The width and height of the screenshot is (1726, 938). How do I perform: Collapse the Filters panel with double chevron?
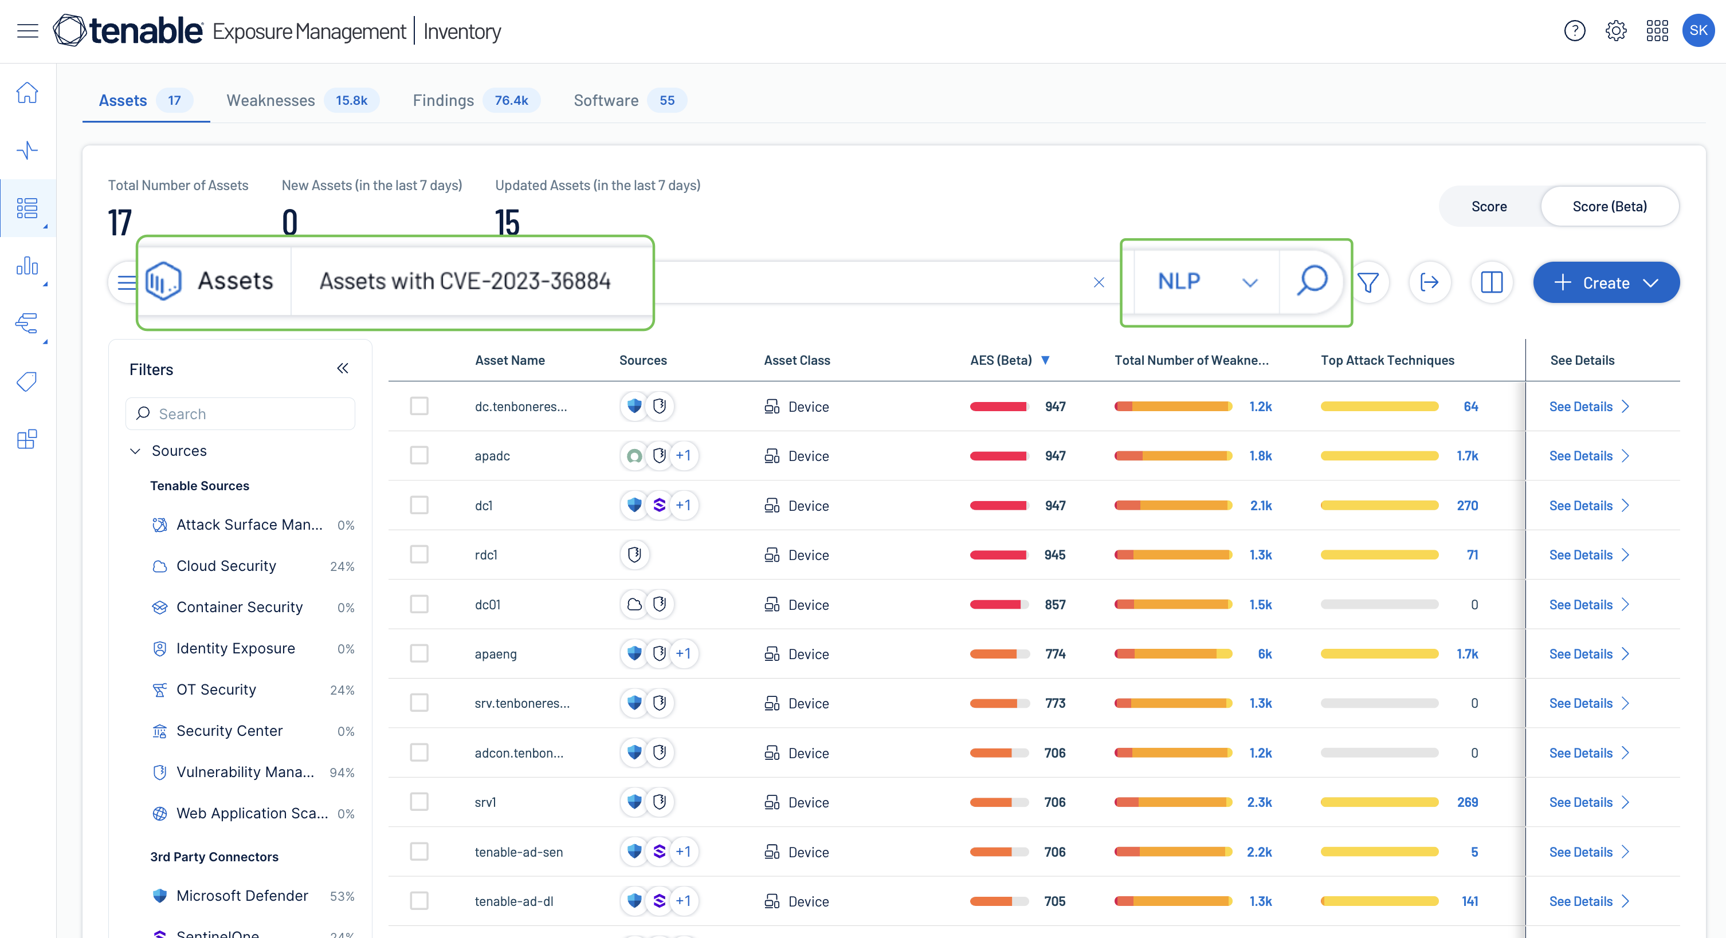[342, 368]
